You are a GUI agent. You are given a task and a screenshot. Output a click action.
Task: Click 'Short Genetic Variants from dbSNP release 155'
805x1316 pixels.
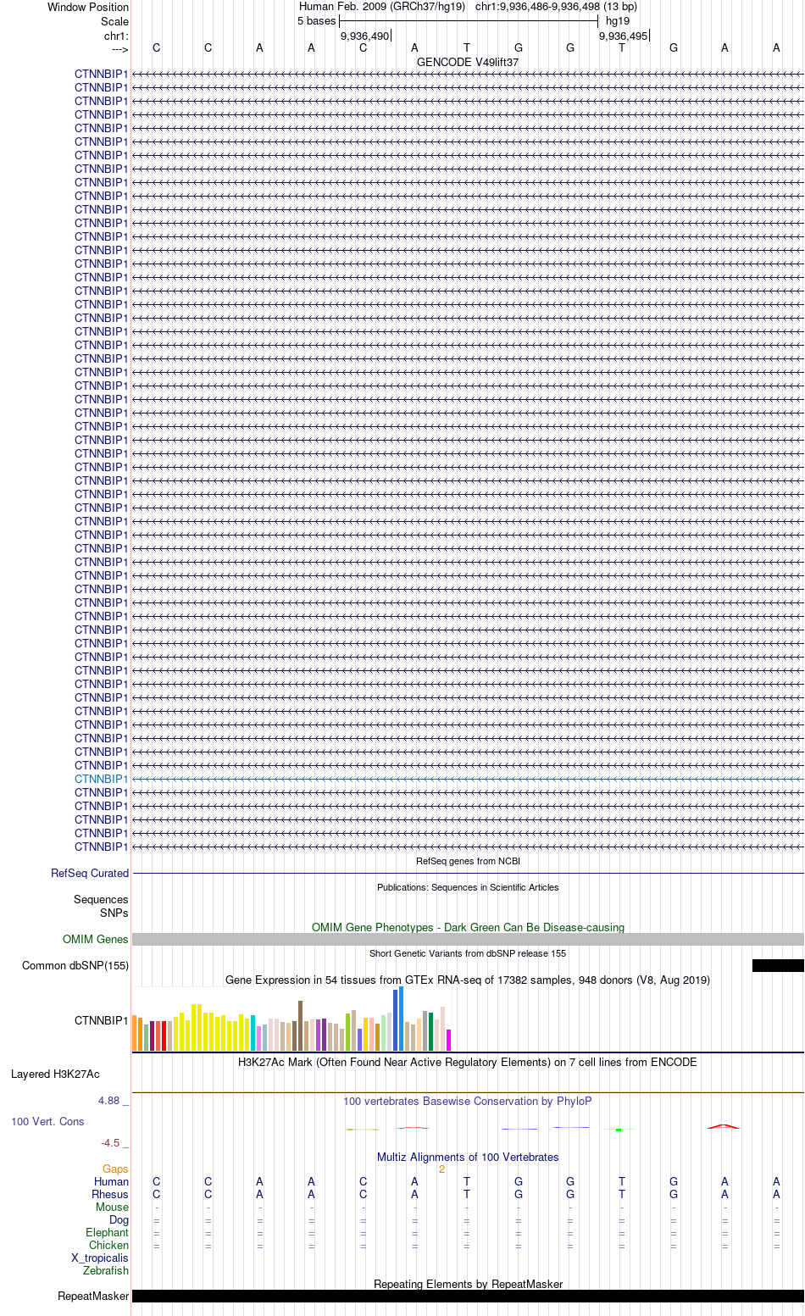pos(468,953)
